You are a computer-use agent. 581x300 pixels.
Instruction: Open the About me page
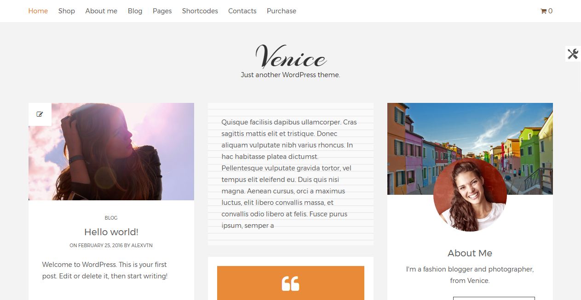(x=101, y=11)
